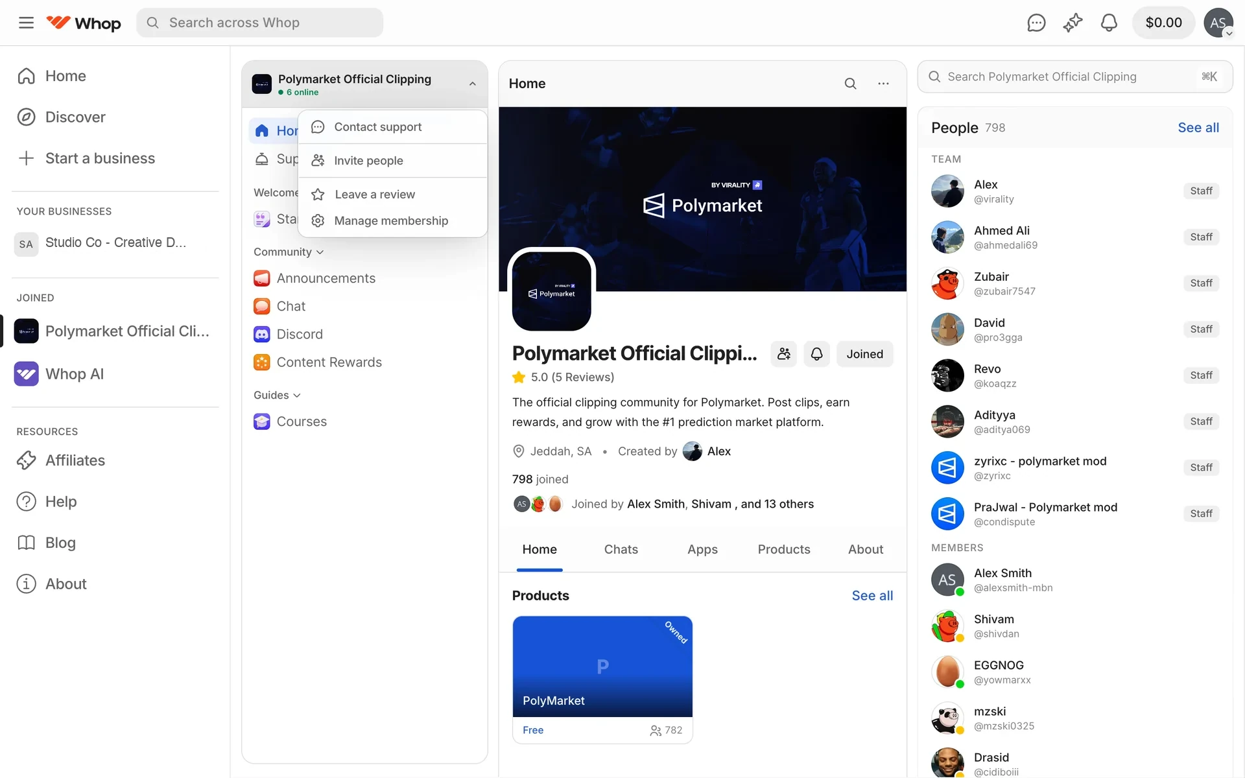The height and width of the screenshot is (778, 1245).
Task: Open zyrixc - polymarket mod profile
Action: (x=1075, y=467)
